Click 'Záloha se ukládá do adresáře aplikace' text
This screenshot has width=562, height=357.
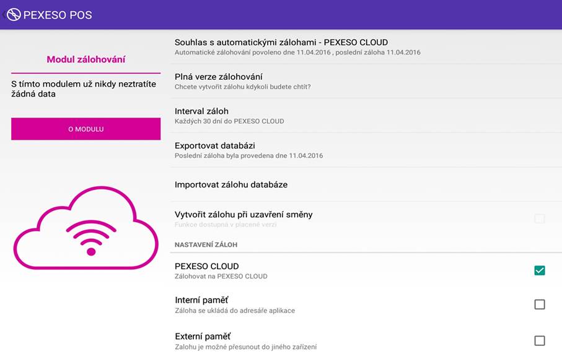point(235,311)
